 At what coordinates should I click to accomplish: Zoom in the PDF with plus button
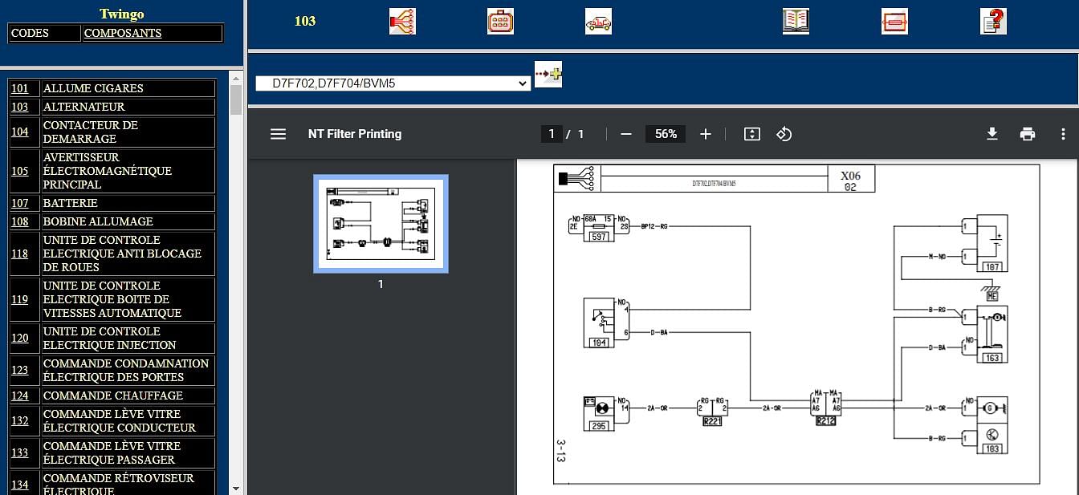tap(706, 134)
